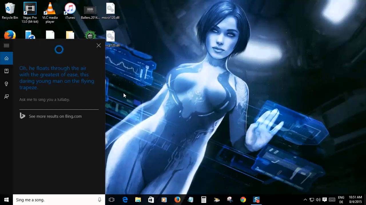The image size is (366, 205).
Task: Select VLC media player desktop shortcut
Action: click(50, 13)
